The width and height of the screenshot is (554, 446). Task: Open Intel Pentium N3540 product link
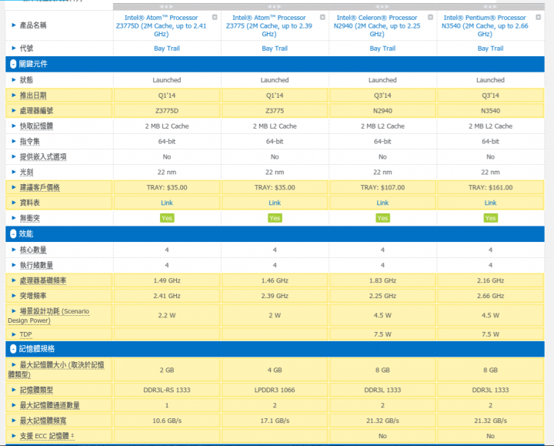[485, 26]
